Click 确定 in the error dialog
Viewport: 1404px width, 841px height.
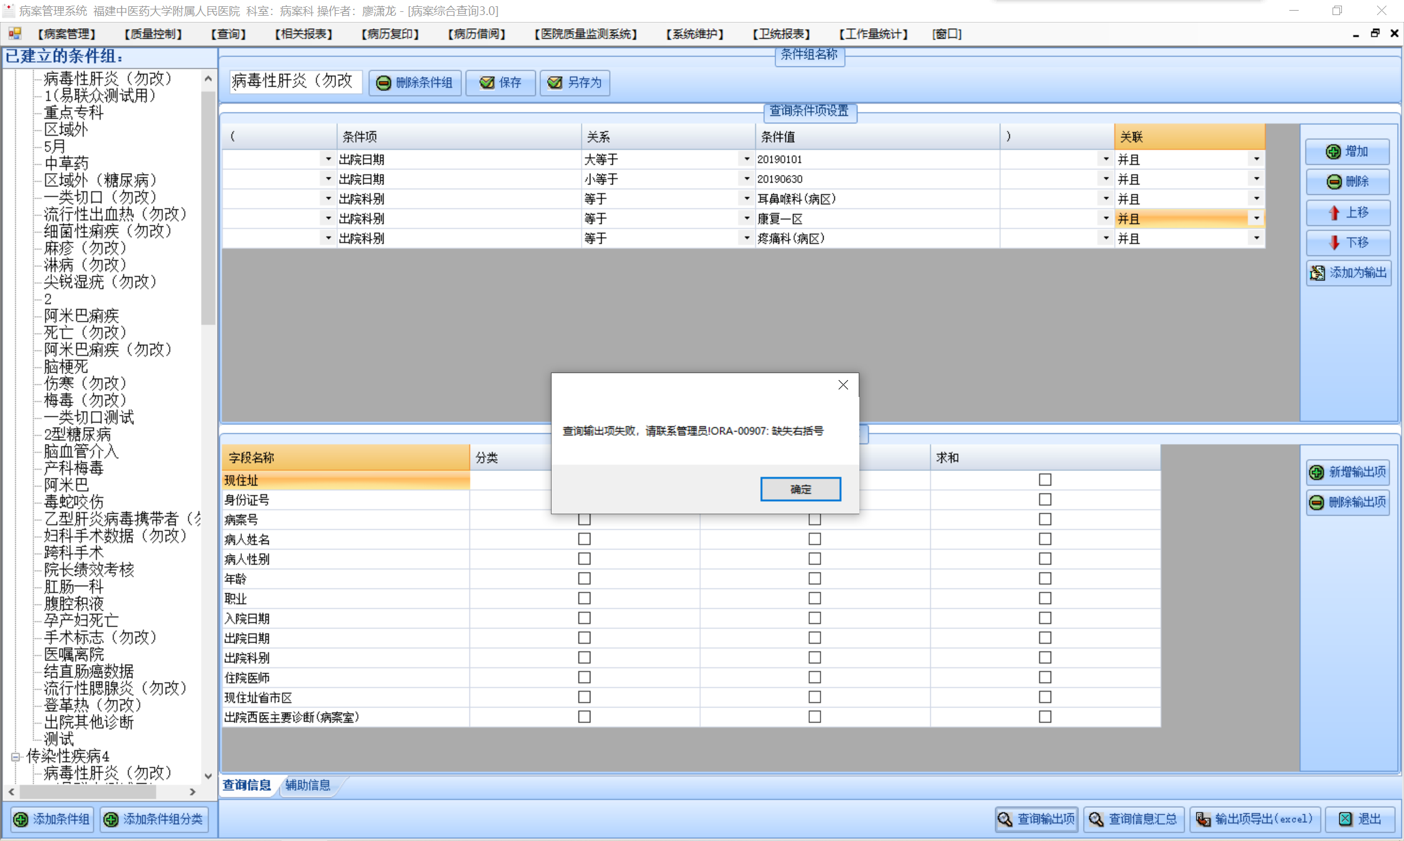800,489
